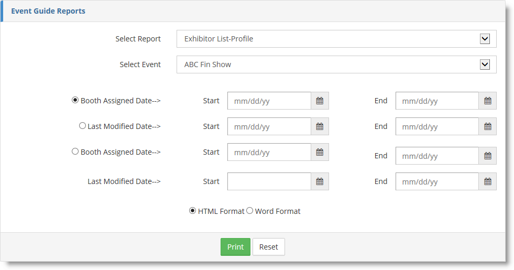
Task: Click the already selected Booth Assigned Date radio
Action: click(75, 100)
